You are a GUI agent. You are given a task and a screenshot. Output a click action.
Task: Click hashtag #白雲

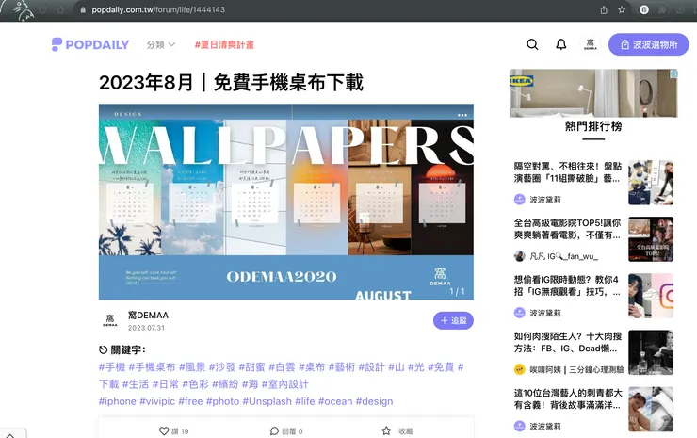tap(282, 366)
